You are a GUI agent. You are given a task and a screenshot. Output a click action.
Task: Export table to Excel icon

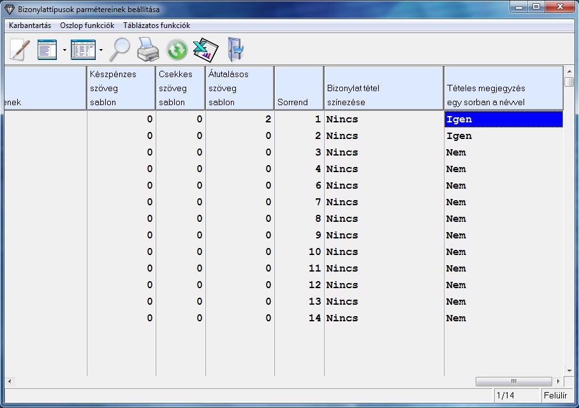pos(205,49)
